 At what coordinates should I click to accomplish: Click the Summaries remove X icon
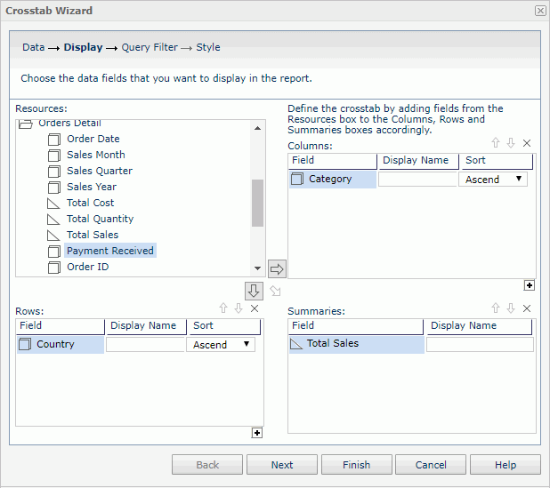coord(527,308)
